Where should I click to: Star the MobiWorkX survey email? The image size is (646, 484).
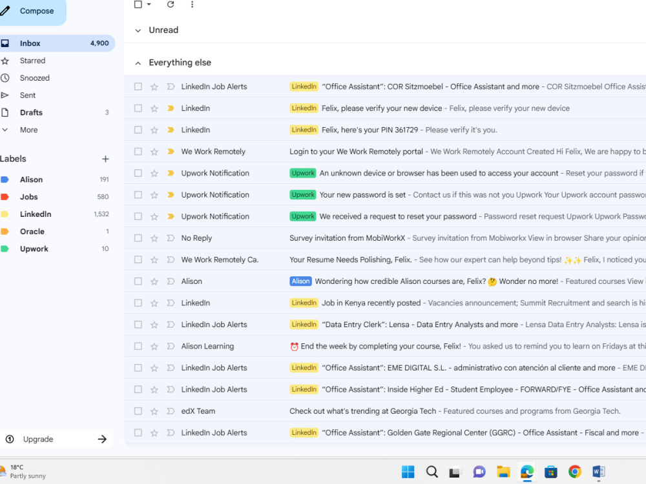(154, 238)
